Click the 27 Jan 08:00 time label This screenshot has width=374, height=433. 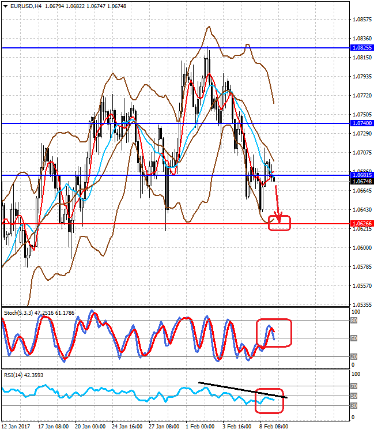click(x=164, y=427)
